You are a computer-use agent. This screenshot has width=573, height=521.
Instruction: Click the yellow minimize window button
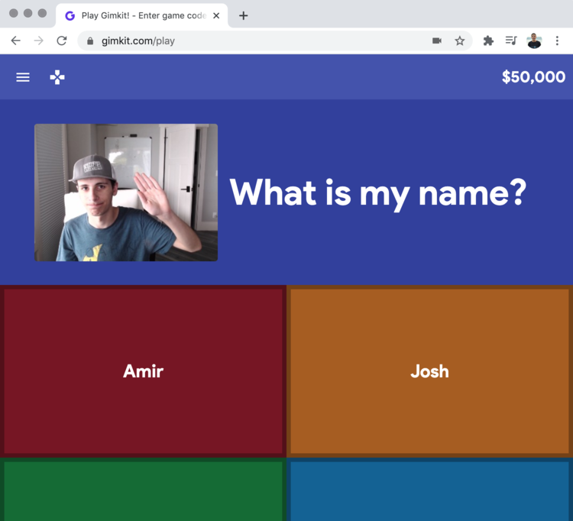click(28, 13)
